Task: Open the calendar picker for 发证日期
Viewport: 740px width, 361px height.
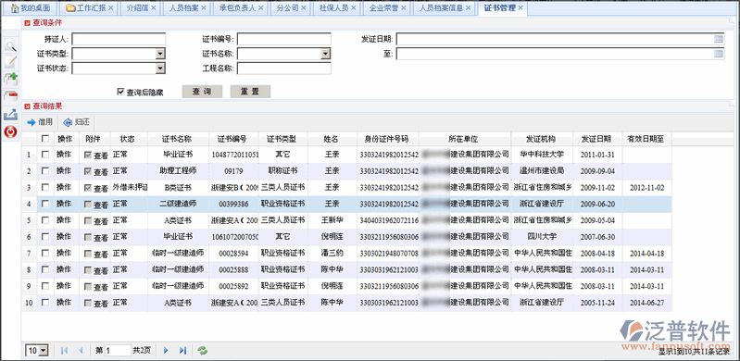Action: 719,39
